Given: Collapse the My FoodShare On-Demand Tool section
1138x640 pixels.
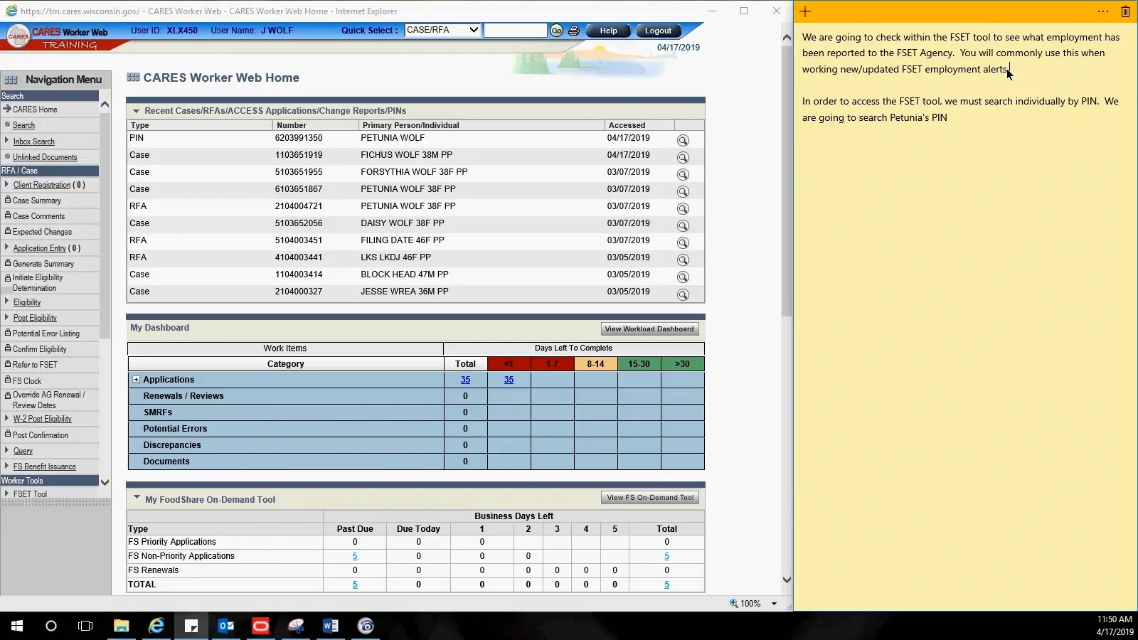Looking at the screenshot, I should click(137, 499).
